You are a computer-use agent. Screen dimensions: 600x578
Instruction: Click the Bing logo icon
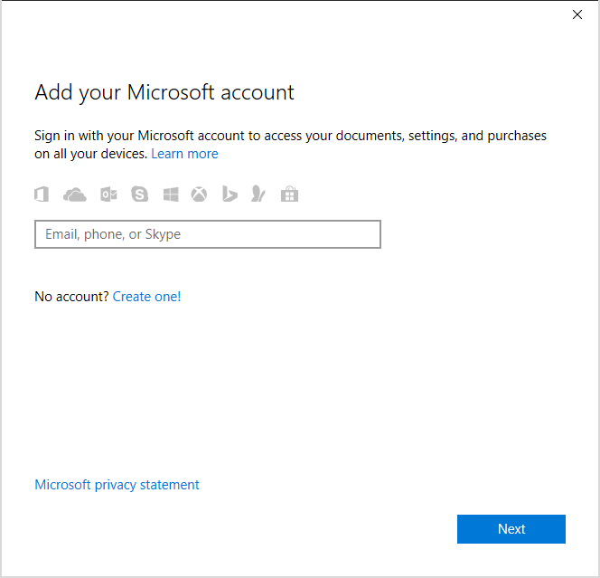pyautogui.click(x=230, y=194)
